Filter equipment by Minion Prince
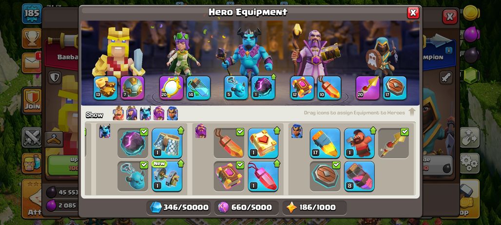 (145, 113)
